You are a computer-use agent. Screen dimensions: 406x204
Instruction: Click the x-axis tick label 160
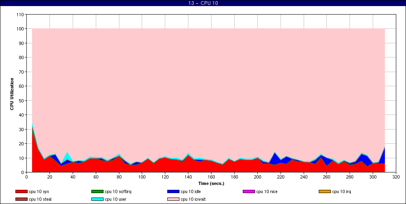click(211, 177)
